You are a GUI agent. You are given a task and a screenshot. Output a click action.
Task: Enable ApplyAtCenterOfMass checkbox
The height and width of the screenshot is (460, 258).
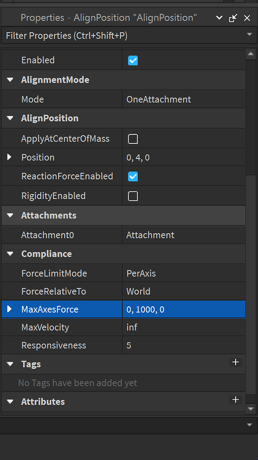133,139
